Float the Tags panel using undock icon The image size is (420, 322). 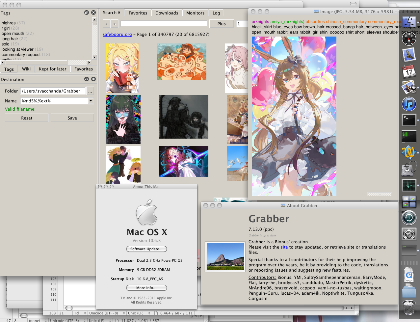[87, 13]
